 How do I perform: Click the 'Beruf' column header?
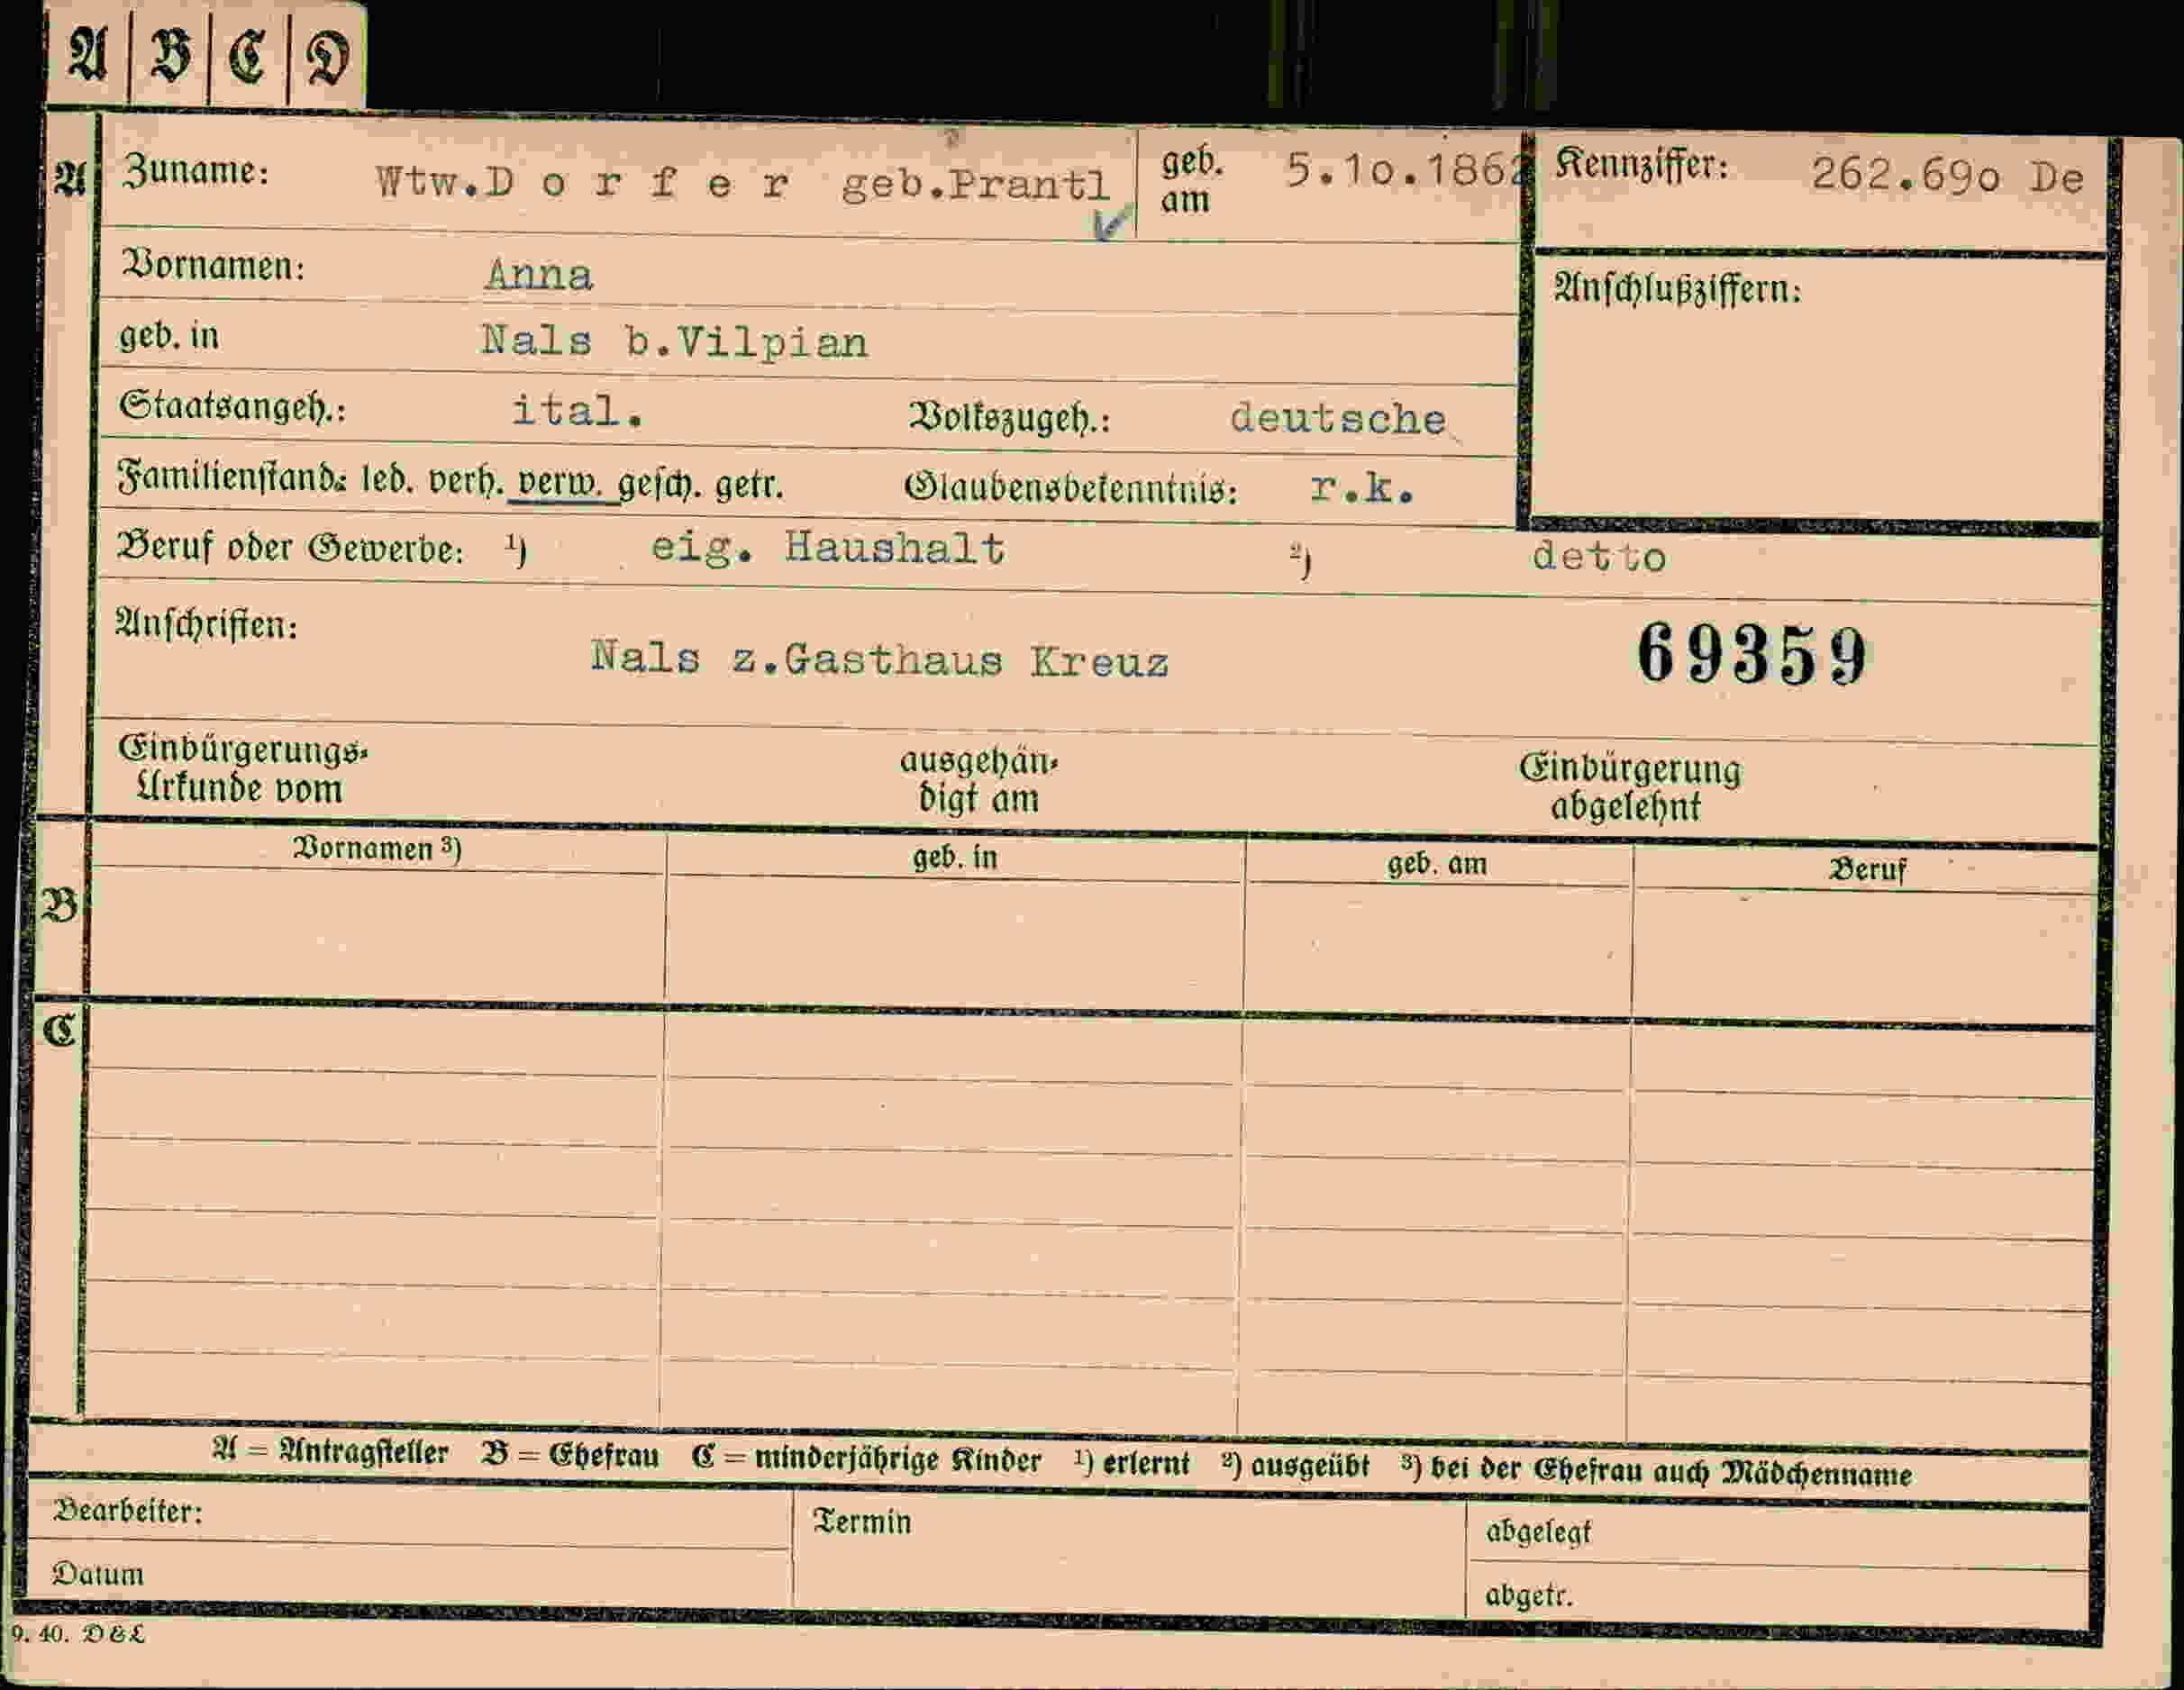point(1868,869)
